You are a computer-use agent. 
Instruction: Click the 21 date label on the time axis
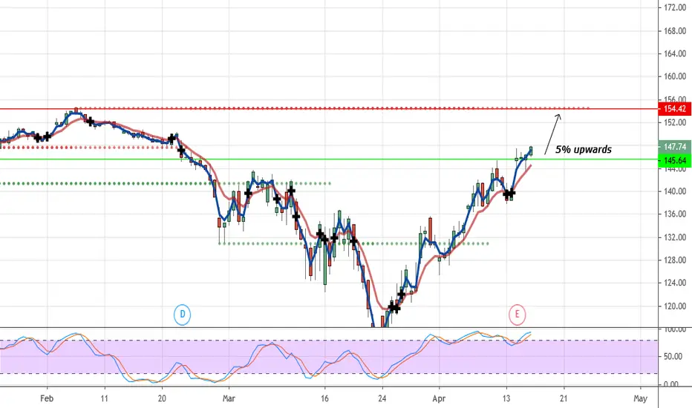tap(564, 398)
